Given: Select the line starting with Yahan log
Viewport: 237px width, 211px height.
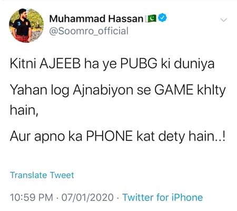Looking at the screenshot, I should pos(117,90).
